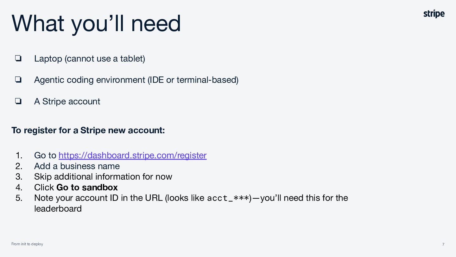Click the 'acct_***' monospace code text
The image size is (456, 257).
[228, 198]
